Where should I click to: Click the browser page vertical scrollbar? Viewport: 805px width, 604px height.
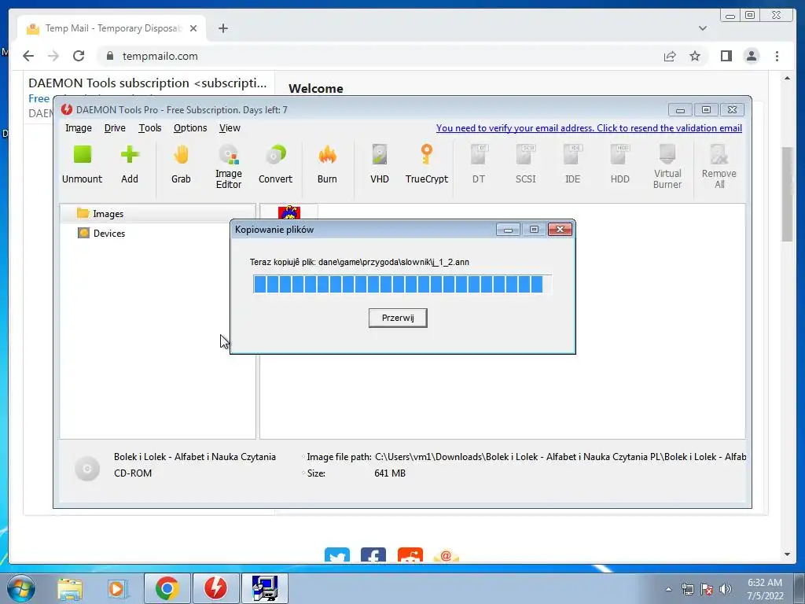pyautogui.click(x=787, y=194)
